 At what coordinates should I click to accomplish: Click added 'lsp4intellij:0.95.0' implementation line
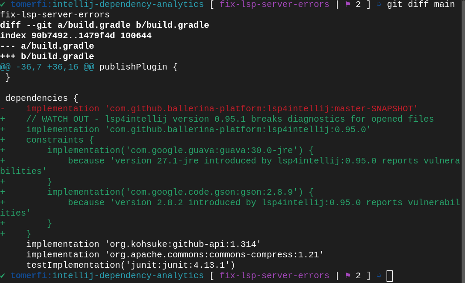click(x=186, y=129)
